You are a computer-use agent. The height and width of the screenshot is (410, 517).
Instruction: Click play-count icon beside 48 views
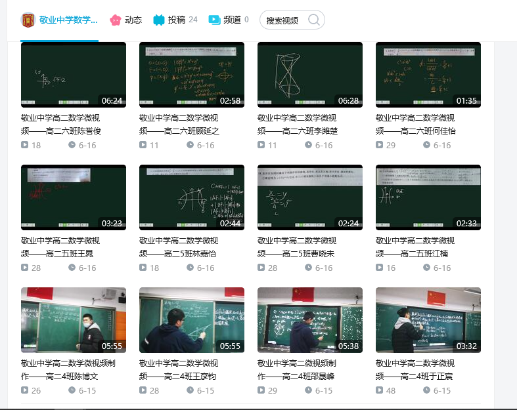pyautogui.click(x=379, y=390)
